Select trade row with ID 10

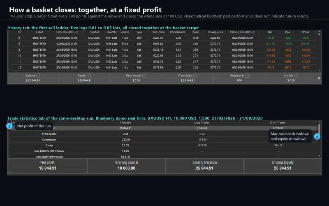[164, 56]
